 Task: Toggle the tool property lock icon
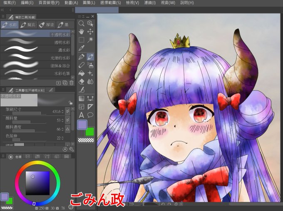pos(70,103)
